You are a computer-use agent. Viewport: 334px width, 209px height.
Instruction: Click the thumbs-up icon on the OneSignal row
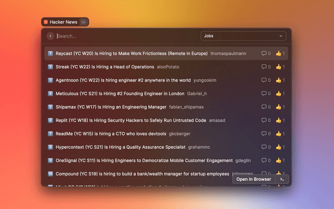click(x=279, y=160)
